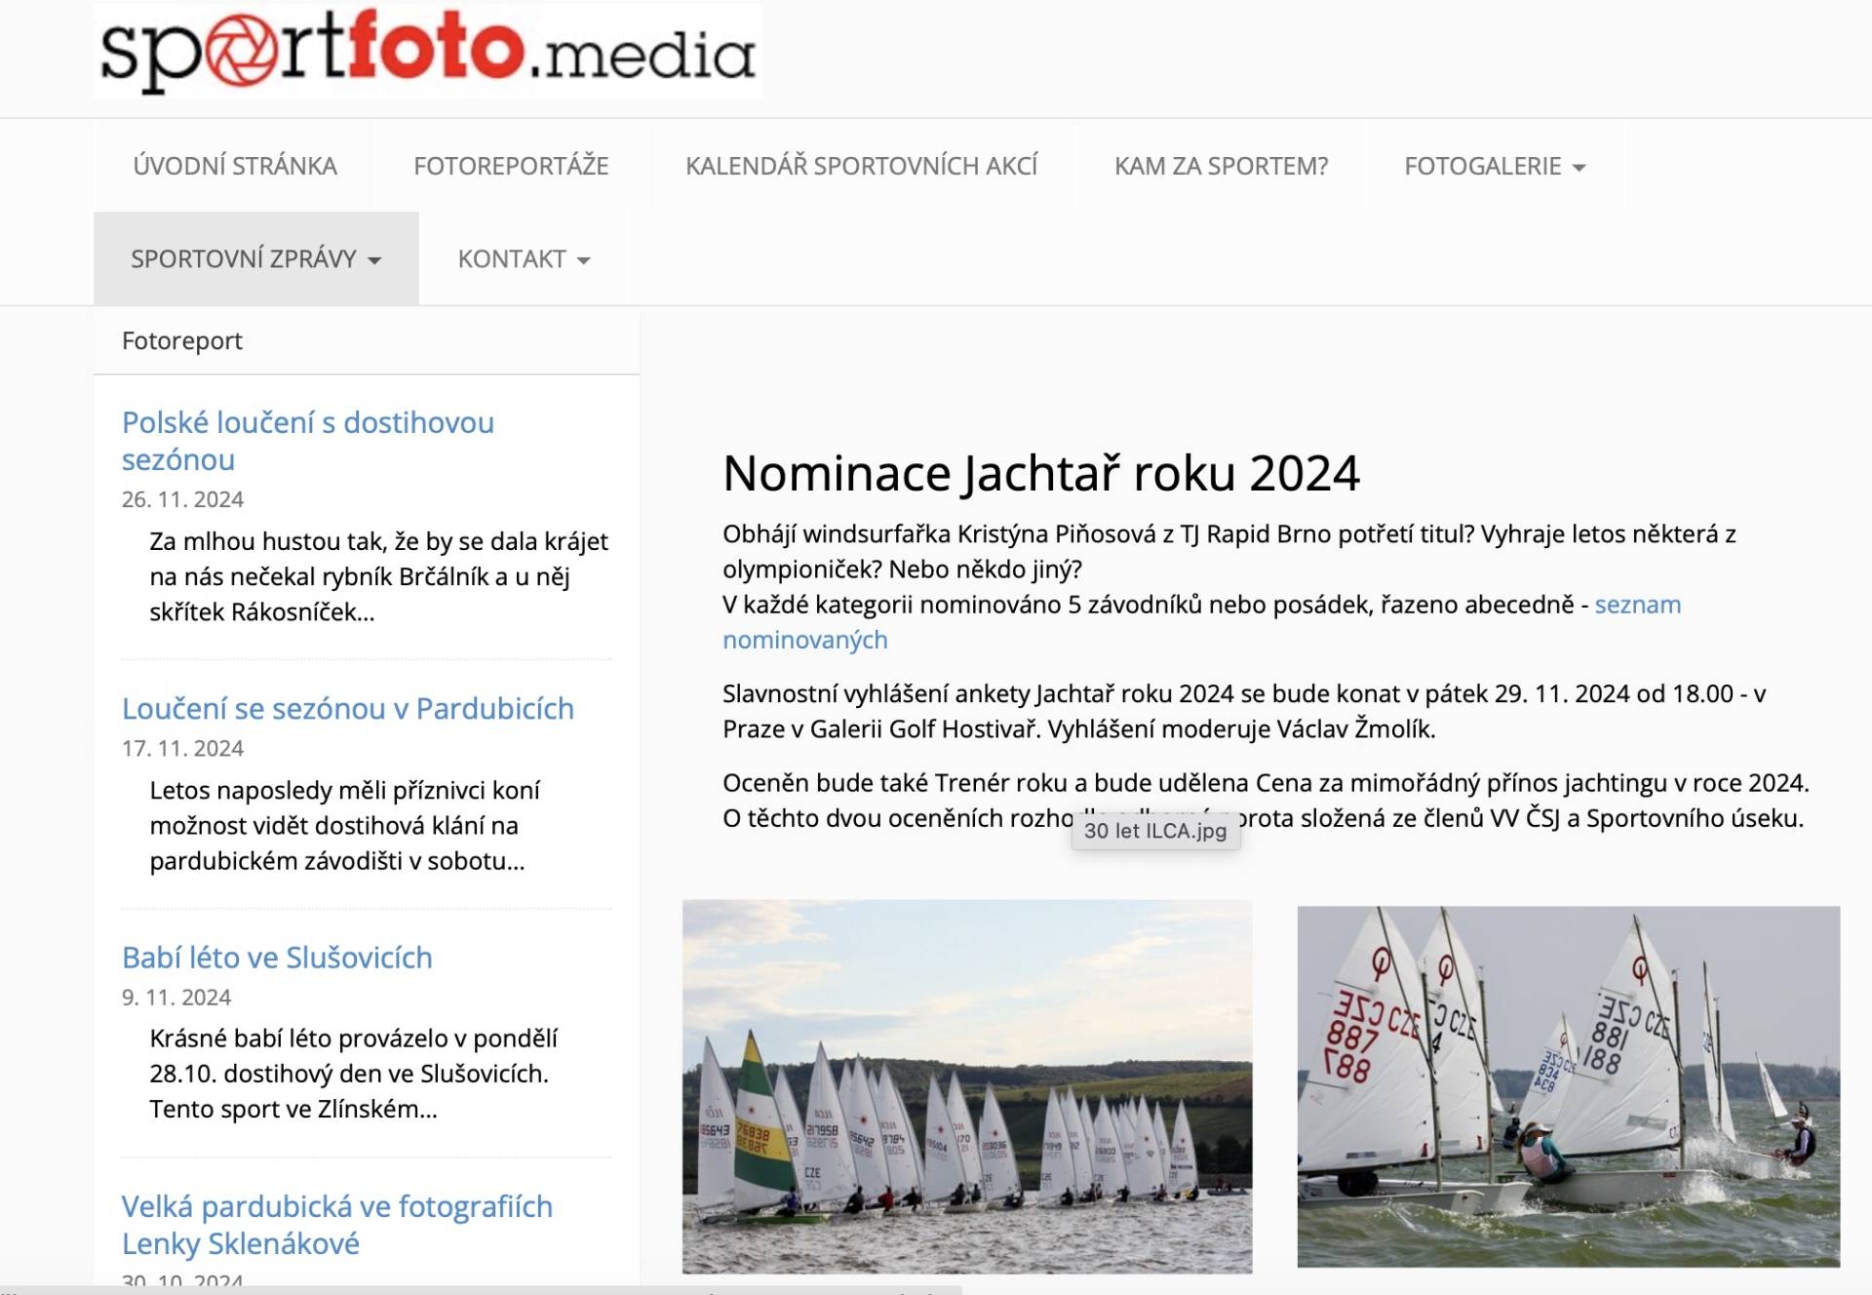Image resolution: width=1872 pixels, height=1295 pixels.
Task: Open the Úvodní stránka menu item
Action: pyautogui.click(x=235, y=166)
